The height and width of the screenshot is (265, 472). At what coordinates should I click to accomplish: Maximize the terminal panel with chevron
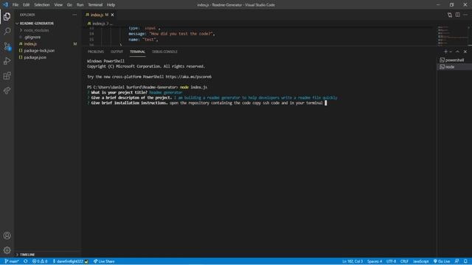point(457,52)
